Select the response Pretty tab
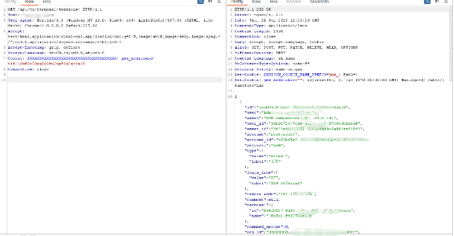 point(237,2)
